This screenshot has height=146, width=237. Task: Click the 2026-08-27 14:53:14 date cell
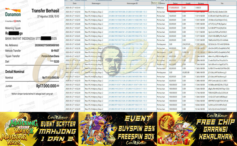tap(73, 7)
